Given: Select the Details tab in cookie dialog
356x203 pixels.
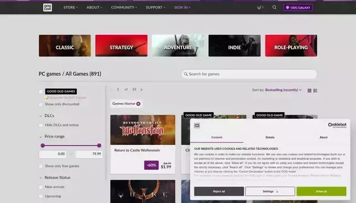Looking at the screenshot, I should point(270,138).
